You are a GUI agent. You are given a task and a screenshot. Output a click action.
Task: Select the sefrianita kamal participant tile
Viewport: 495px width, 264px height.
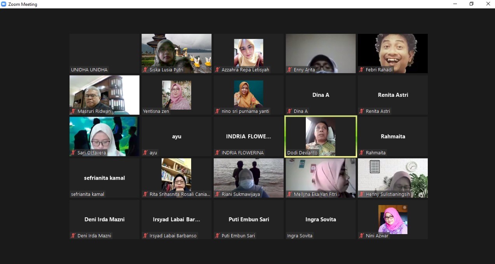tap(105, 178)
